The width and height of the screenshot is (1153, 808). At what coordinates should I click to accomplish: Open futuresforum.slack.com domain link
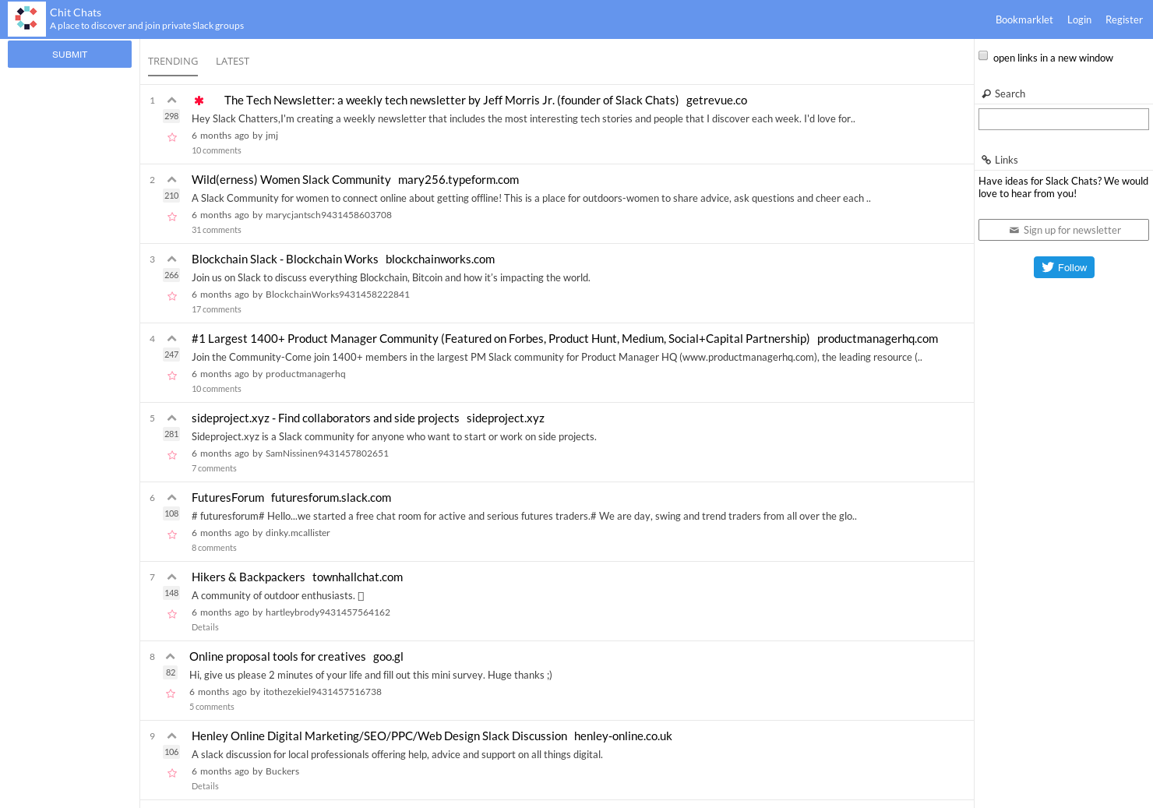(331, 497)
